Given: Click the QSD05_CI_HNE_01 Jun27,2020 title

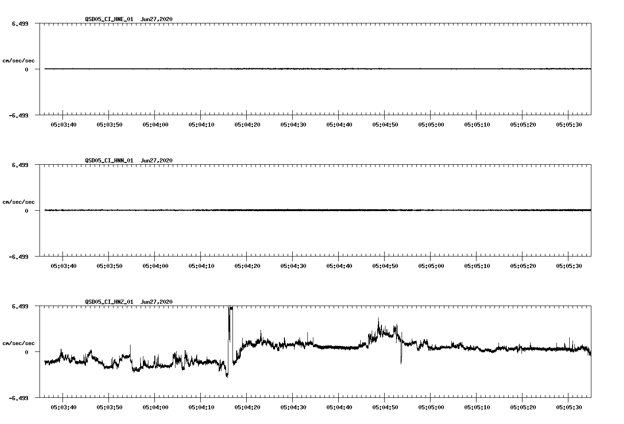Looking at the screenshot, I should coord(129,19).
